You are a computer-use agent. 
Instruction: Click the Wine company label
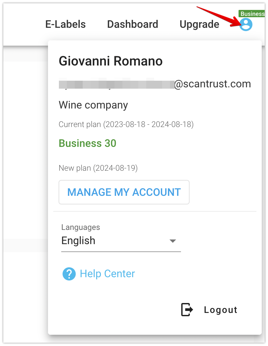pos(93,105)
